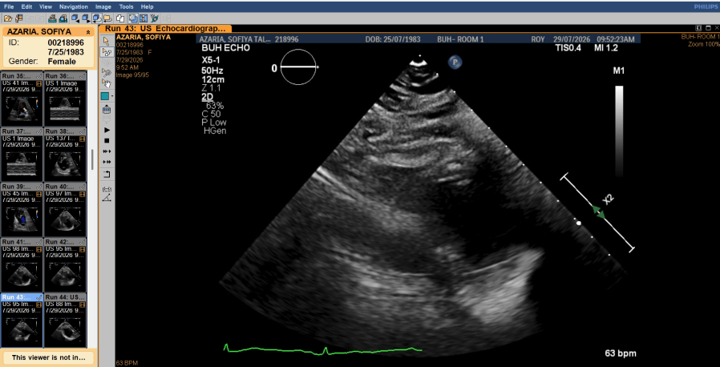Start cine playback with play button
The width and height of the screenshot is (720, 367).
107,131
